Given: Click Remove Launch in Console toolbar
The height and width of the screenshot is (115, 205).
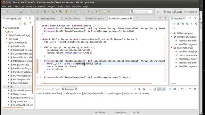Looking at the screenshot, I should [x=139, y=89].
